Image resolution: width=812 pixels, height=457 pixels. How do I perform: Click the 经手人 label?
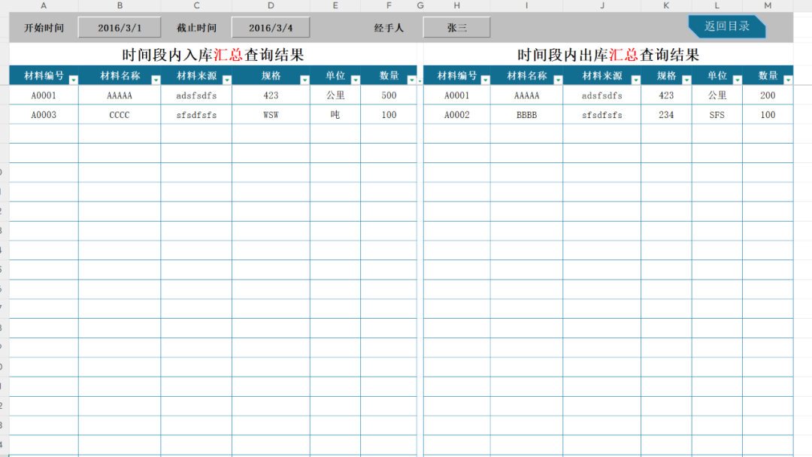389,27
